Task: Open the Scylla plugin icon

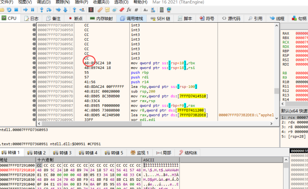Action: tap(91, 10)
